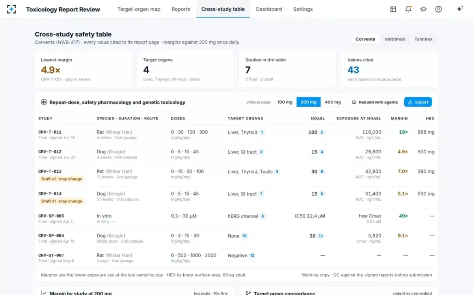This screenshot has height=295, width=473.
Task: Click the Toxicology Report Review app logo
Action: 11,9
